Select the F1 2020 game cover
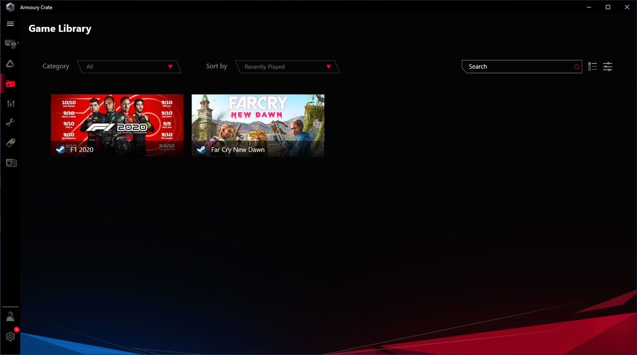The width and height of the screenshot is (637, 355). 117,125
